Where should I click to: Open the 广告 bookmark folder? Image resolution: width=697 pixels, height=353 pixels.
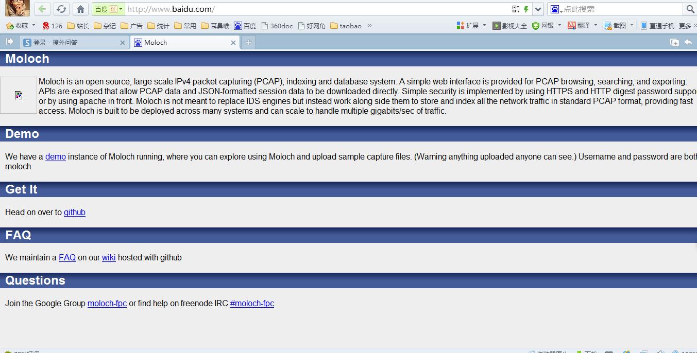(x=131, y=26)
